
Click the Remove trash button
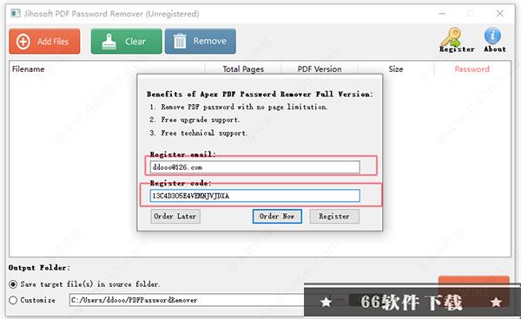(201, 41)
